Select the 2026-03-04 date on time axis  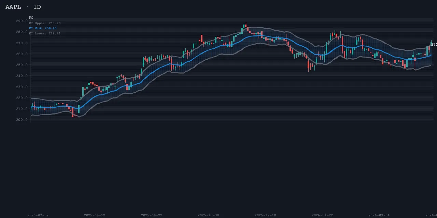point(379,215)
